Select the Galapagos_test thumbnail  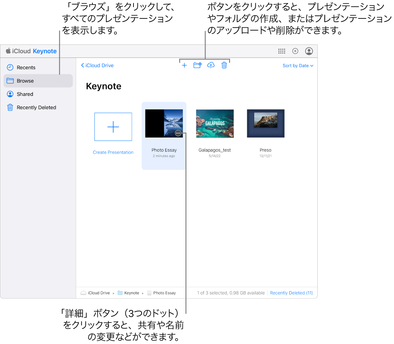point(215,123)
